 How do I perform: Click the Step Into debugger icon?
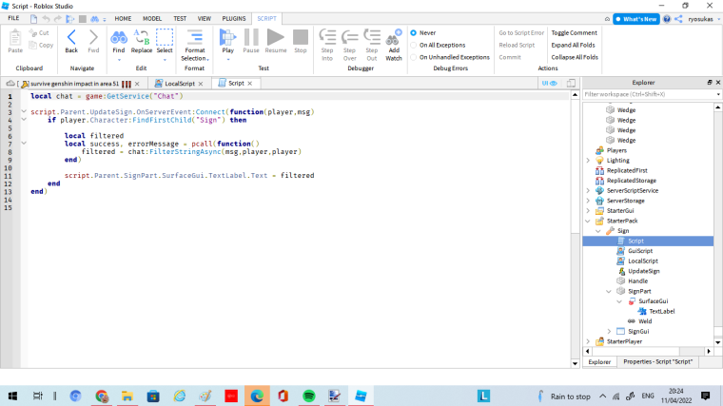(327, 37)
